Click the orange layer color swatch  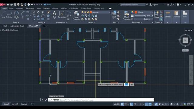[x=91, y=12]
